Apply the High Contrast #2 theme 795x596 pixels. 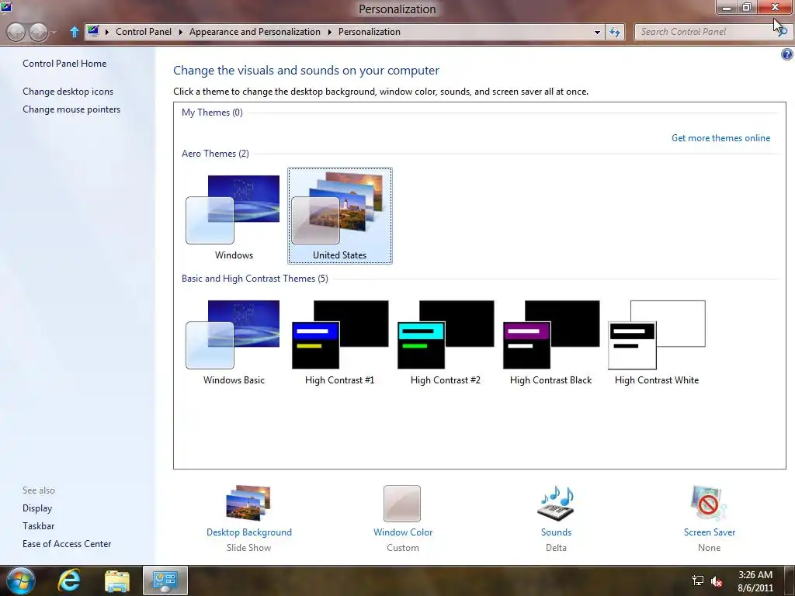pyautogui.click(x=445, y=341)
